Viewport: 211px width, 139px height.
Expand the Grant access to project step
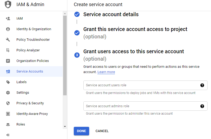135,29
